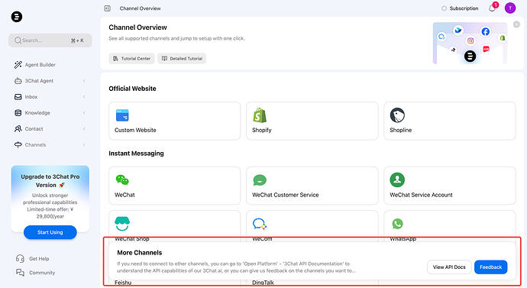Click the Official Website heading
Screen dimensions: 527x288
coord(132,89)
